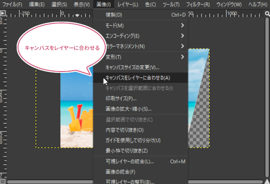Click the image menu triangle button at ruler corner
Image resolution: width=270 pixels, height=184 pixels.
click(x=3, y=13)
